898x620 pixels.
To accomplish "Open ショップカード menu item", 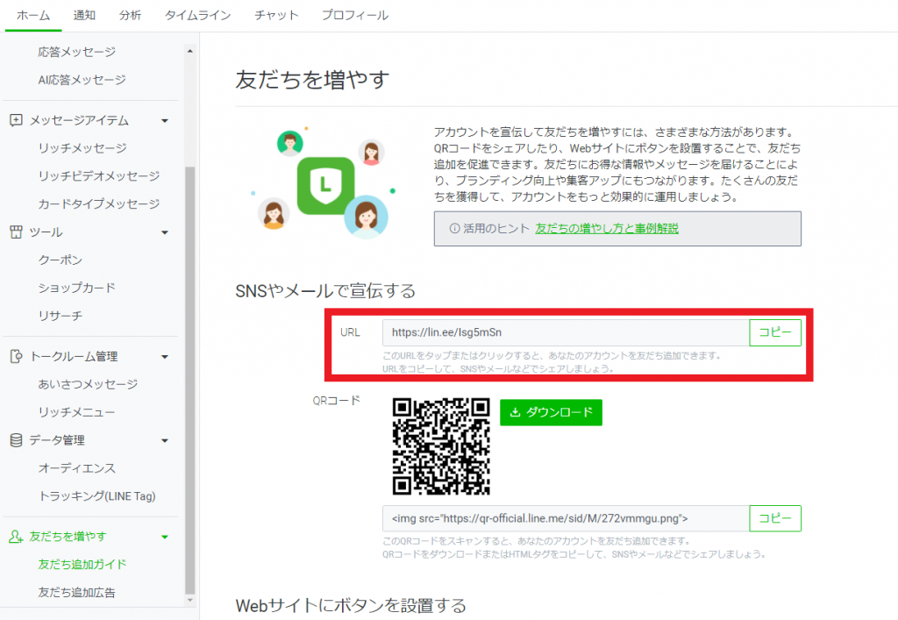I will pos(77,288).
